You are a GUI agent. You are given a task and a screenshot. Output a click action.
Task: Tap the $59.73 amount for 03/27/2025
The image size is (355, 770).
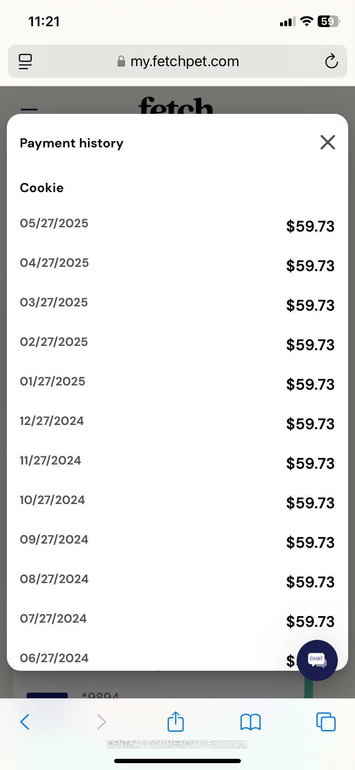310,306
